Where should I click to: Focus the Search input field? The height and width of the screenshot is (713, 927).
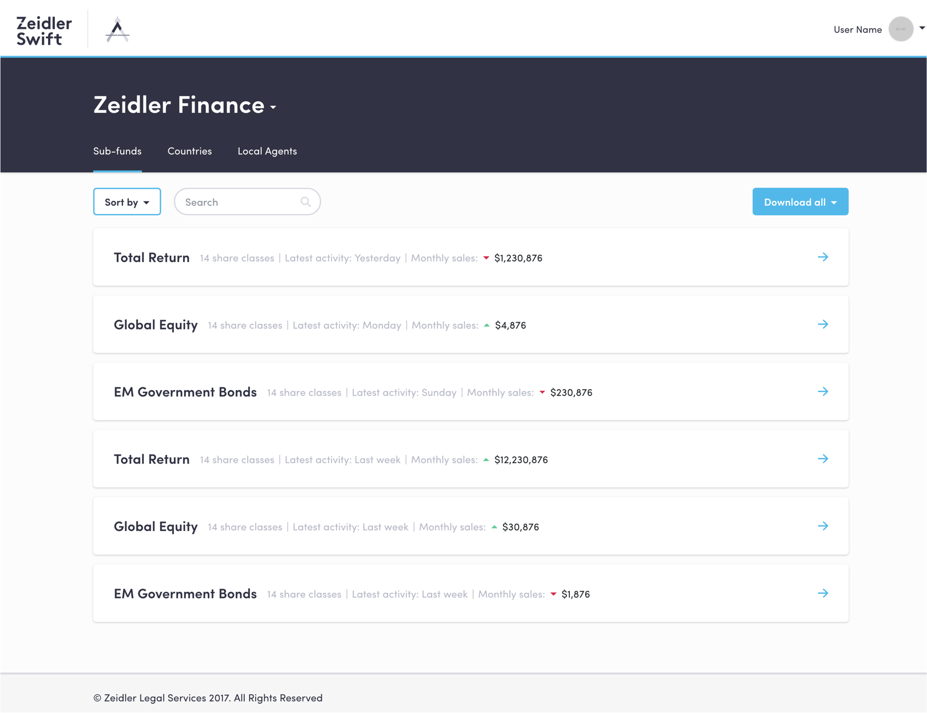pyautogui.click(x=240, y=202)
